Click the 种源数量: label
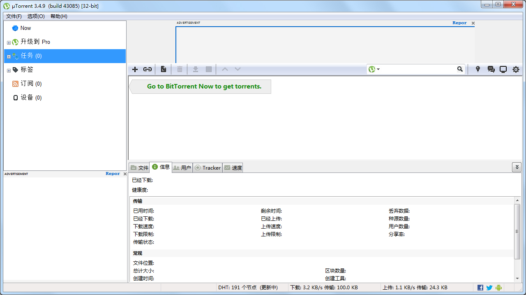The image size is (526, 295). tap(399, 219)
